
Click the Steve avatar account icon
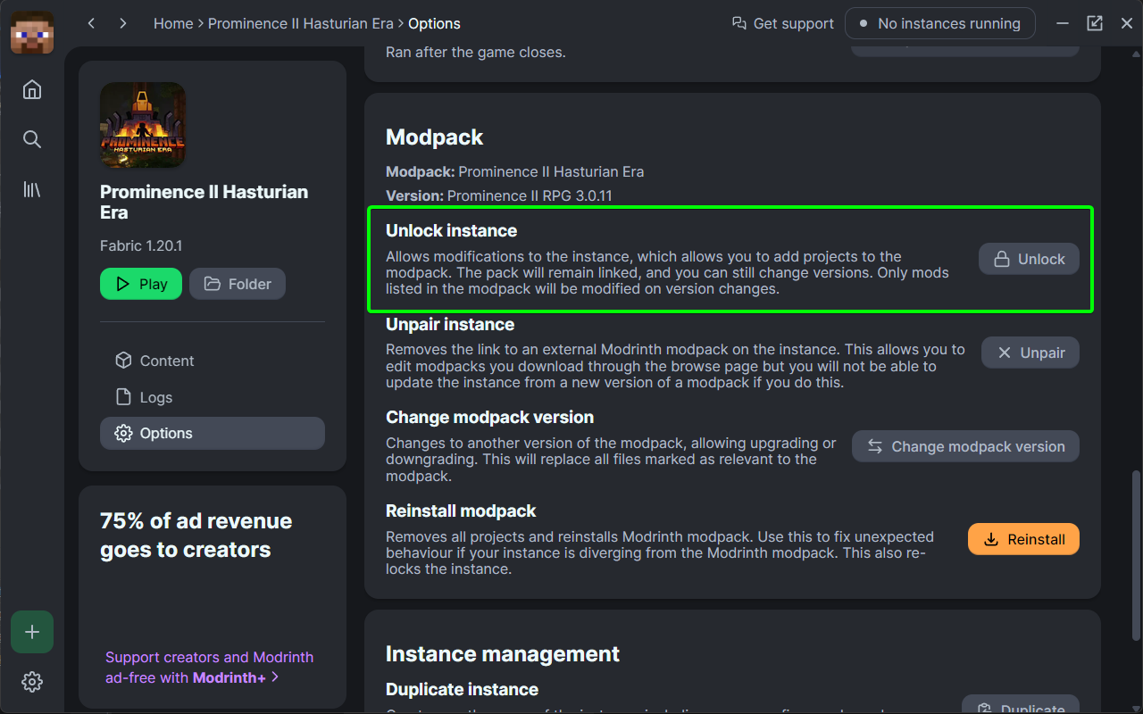[x=32, y=32]
